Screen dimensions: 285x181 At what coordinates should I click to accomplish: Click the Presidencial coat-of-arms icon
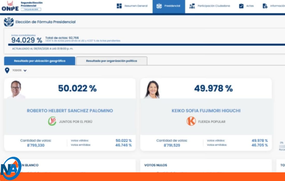point(159,6)
